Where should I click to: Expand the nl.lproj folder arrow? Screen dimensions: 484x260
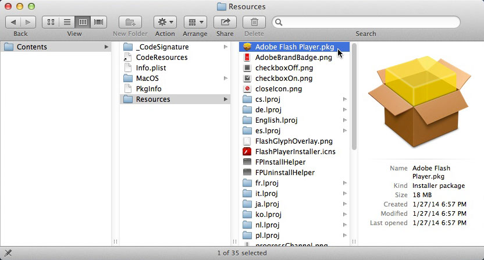[x=345, y=225]
